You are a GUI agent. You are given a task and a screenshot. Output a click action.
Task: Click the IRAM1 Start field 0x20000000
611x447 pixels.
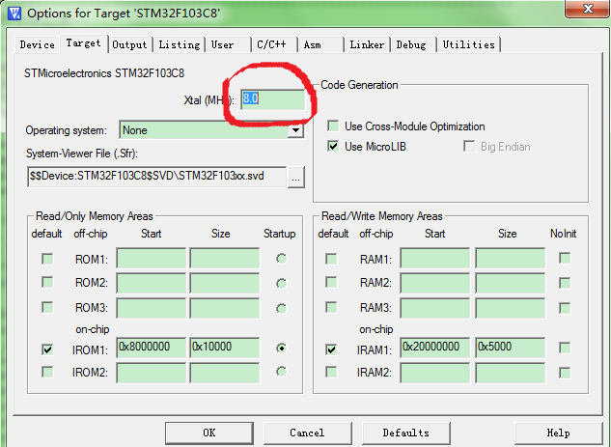tap(435, 348)
